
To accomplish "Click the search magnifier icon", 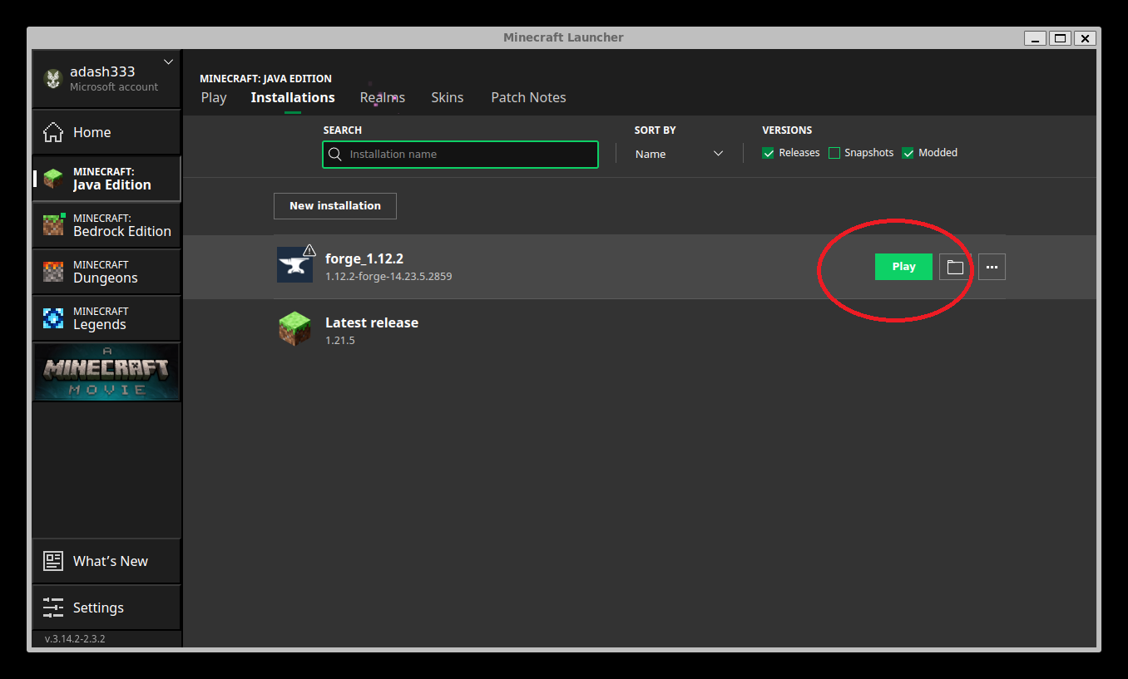I will (x=335, y=154).
